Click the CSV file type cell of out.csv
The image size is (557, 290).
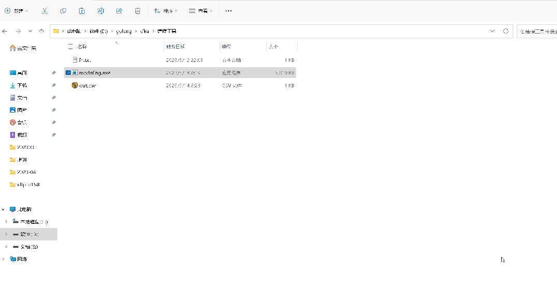[232, 86]
